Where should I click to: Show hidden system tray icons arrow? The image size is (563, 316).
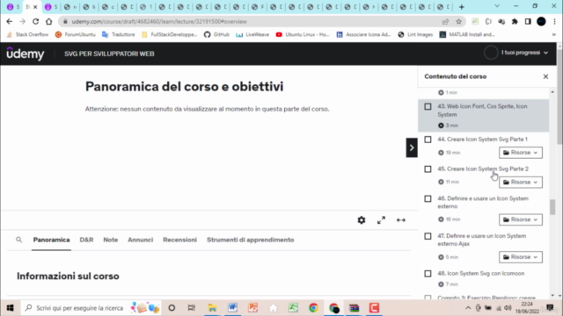(x=468, y=308)
